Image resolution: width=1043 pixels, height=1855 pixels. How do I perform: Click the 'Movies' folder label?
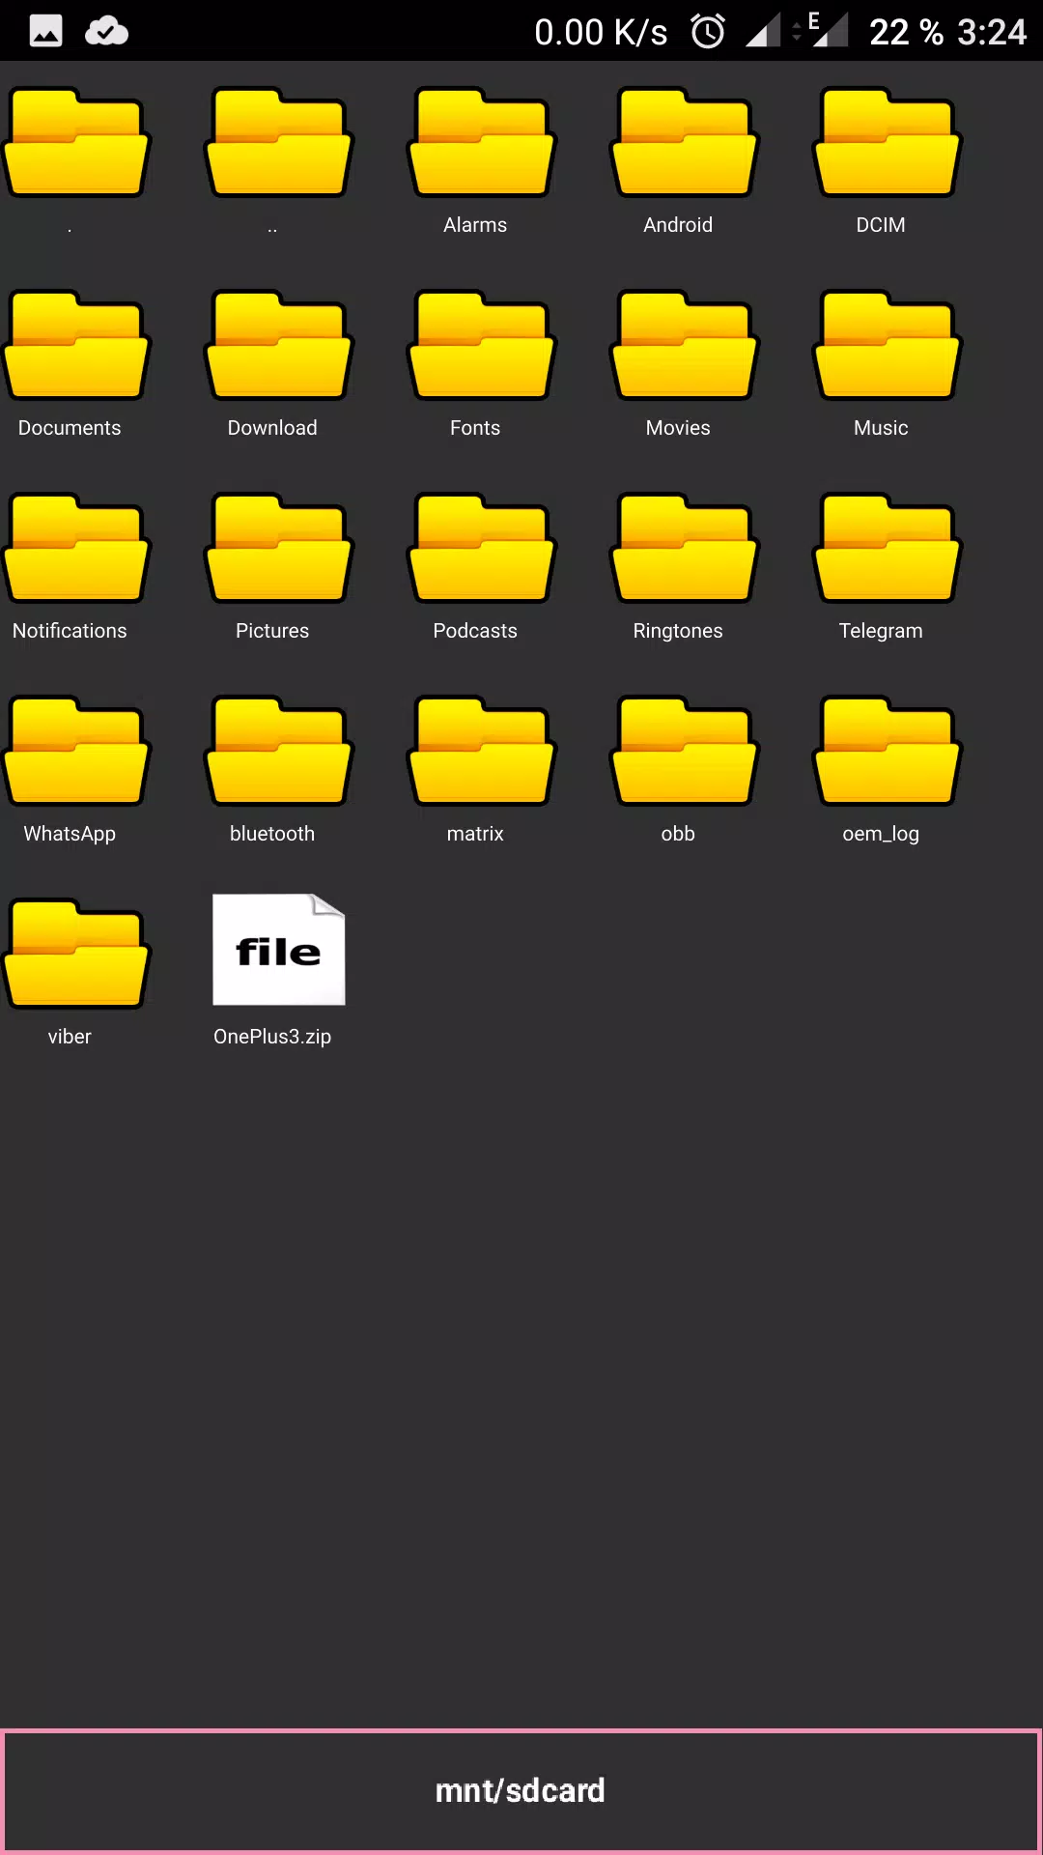coord(678,428)
